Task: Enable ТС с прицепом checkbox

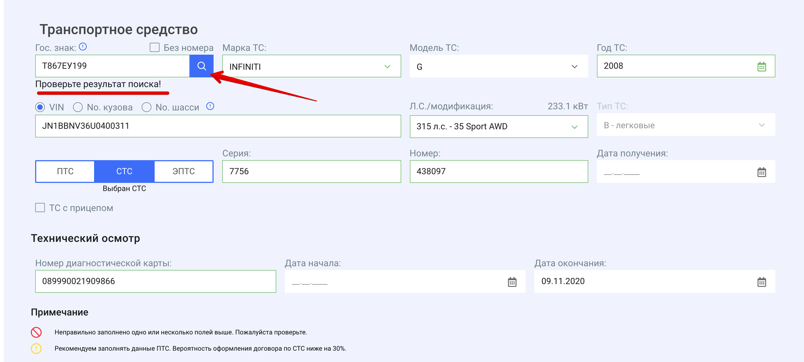Action: [40, 208]
